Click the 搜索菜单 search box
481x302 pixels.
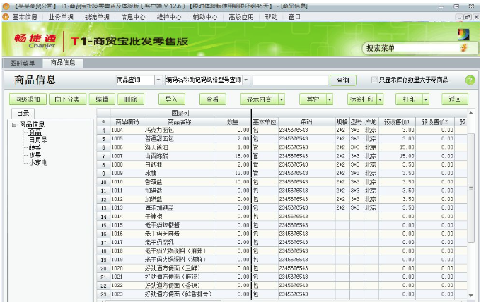(411, 48)
